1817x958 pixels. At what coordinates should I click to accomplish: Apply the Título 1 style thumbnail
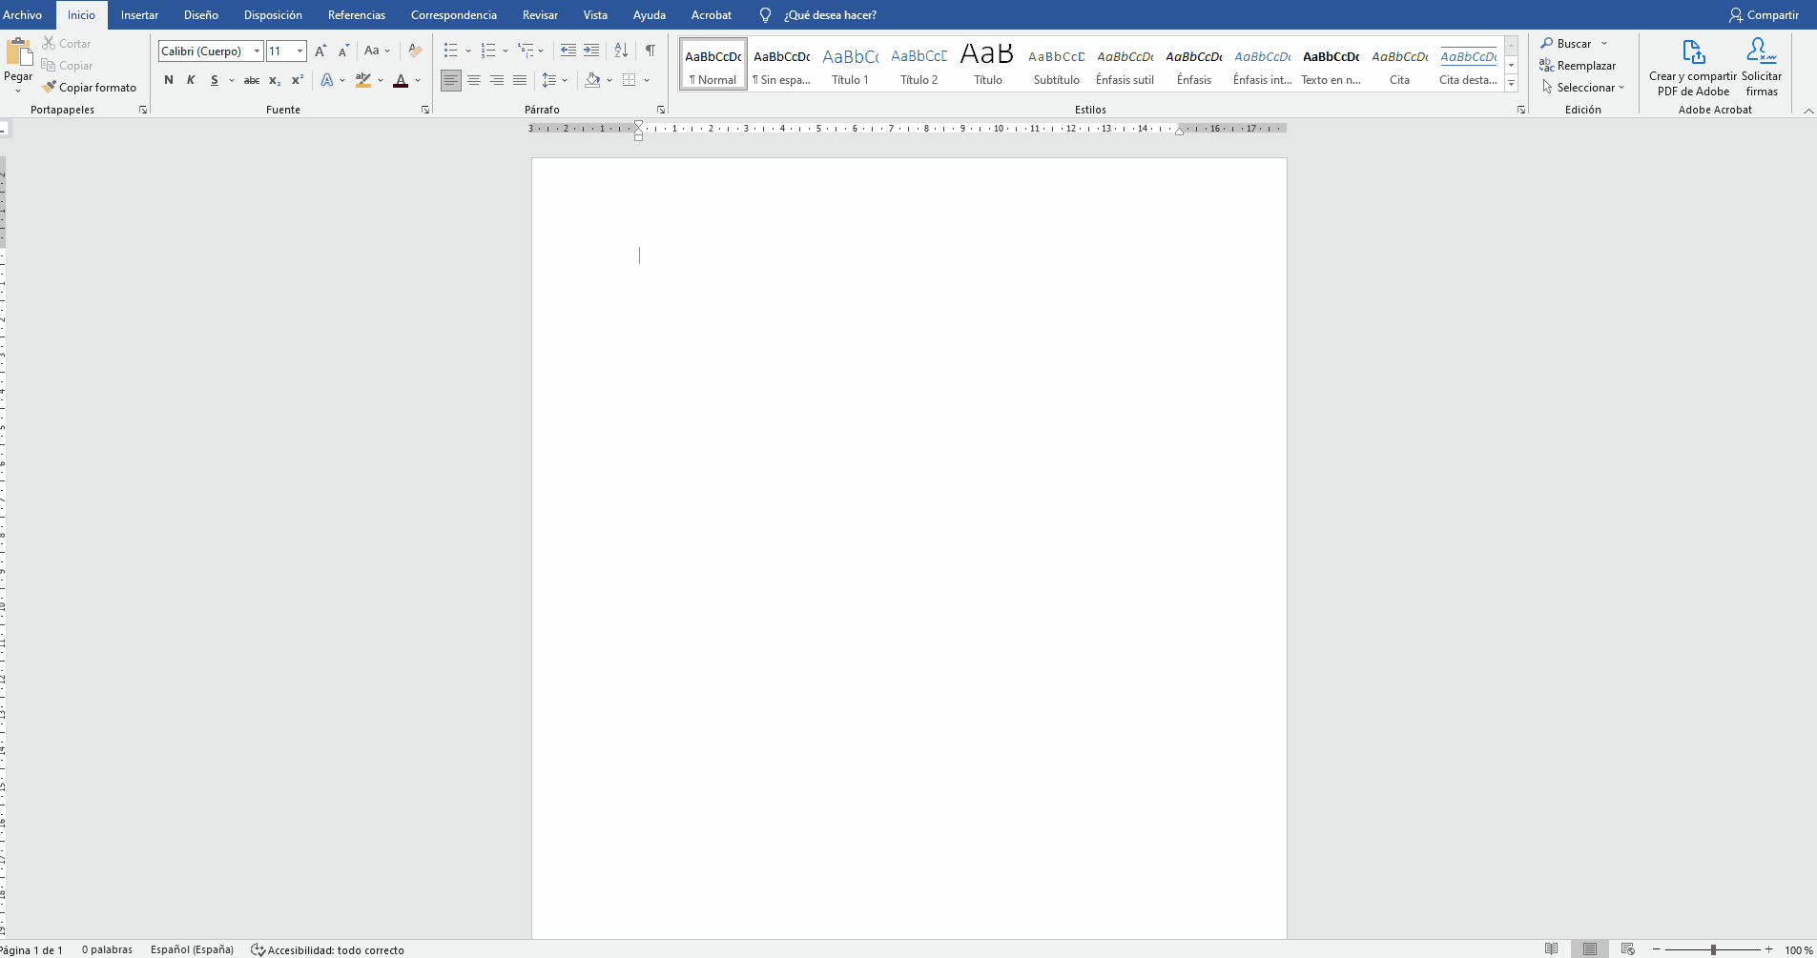pyautogui.click(x=851, y=65)
